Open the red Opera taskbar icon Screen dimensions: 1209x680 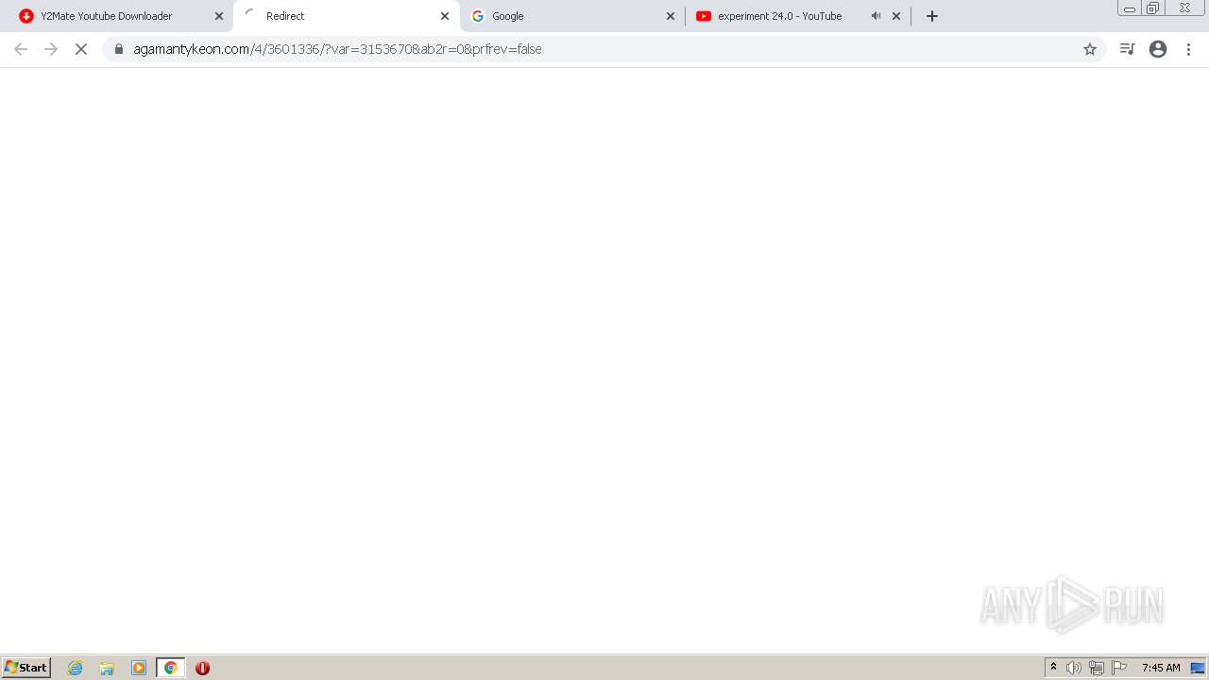[202, 668]
